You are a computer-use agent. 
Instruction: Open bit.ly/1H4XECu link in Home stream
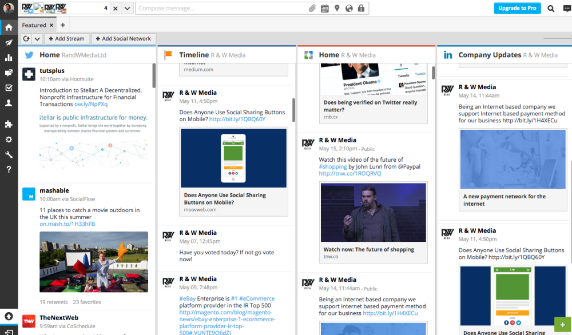pos(390,313)
